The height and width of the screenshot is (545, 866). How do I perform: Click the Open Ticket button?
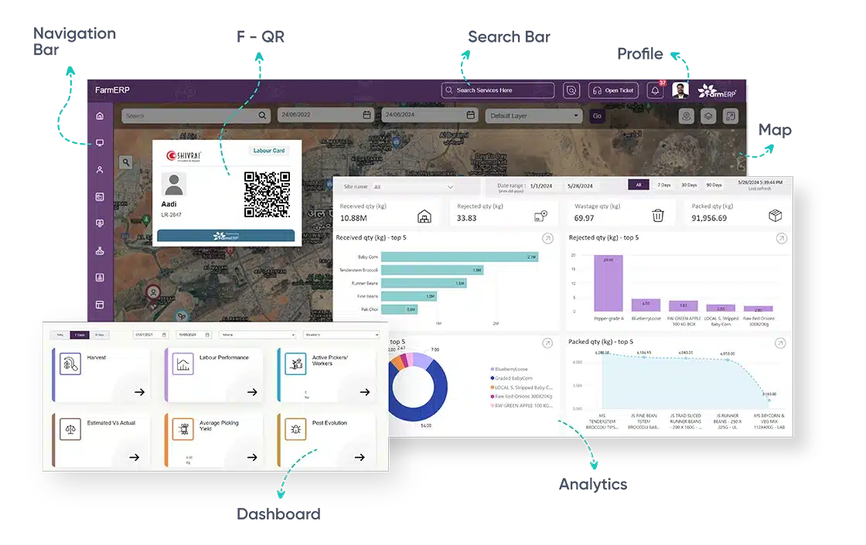tap(614, 90)
